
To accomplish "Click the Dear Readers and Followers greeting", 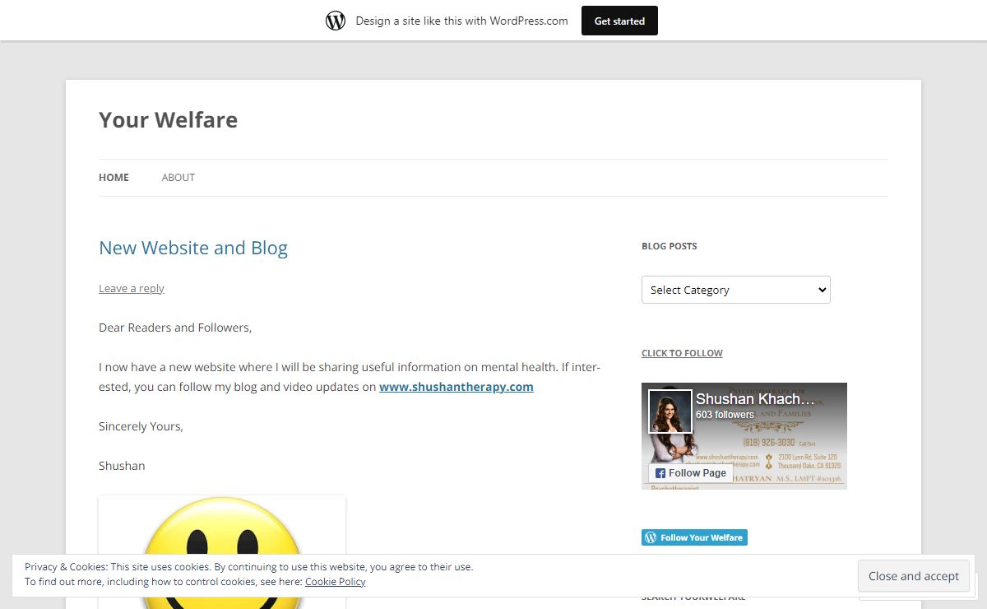I will [x=175, y=328].
